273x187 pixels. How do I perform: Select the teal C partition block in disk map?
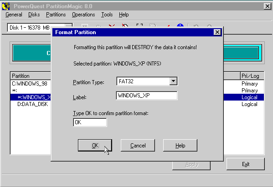(x=32, y=53)
